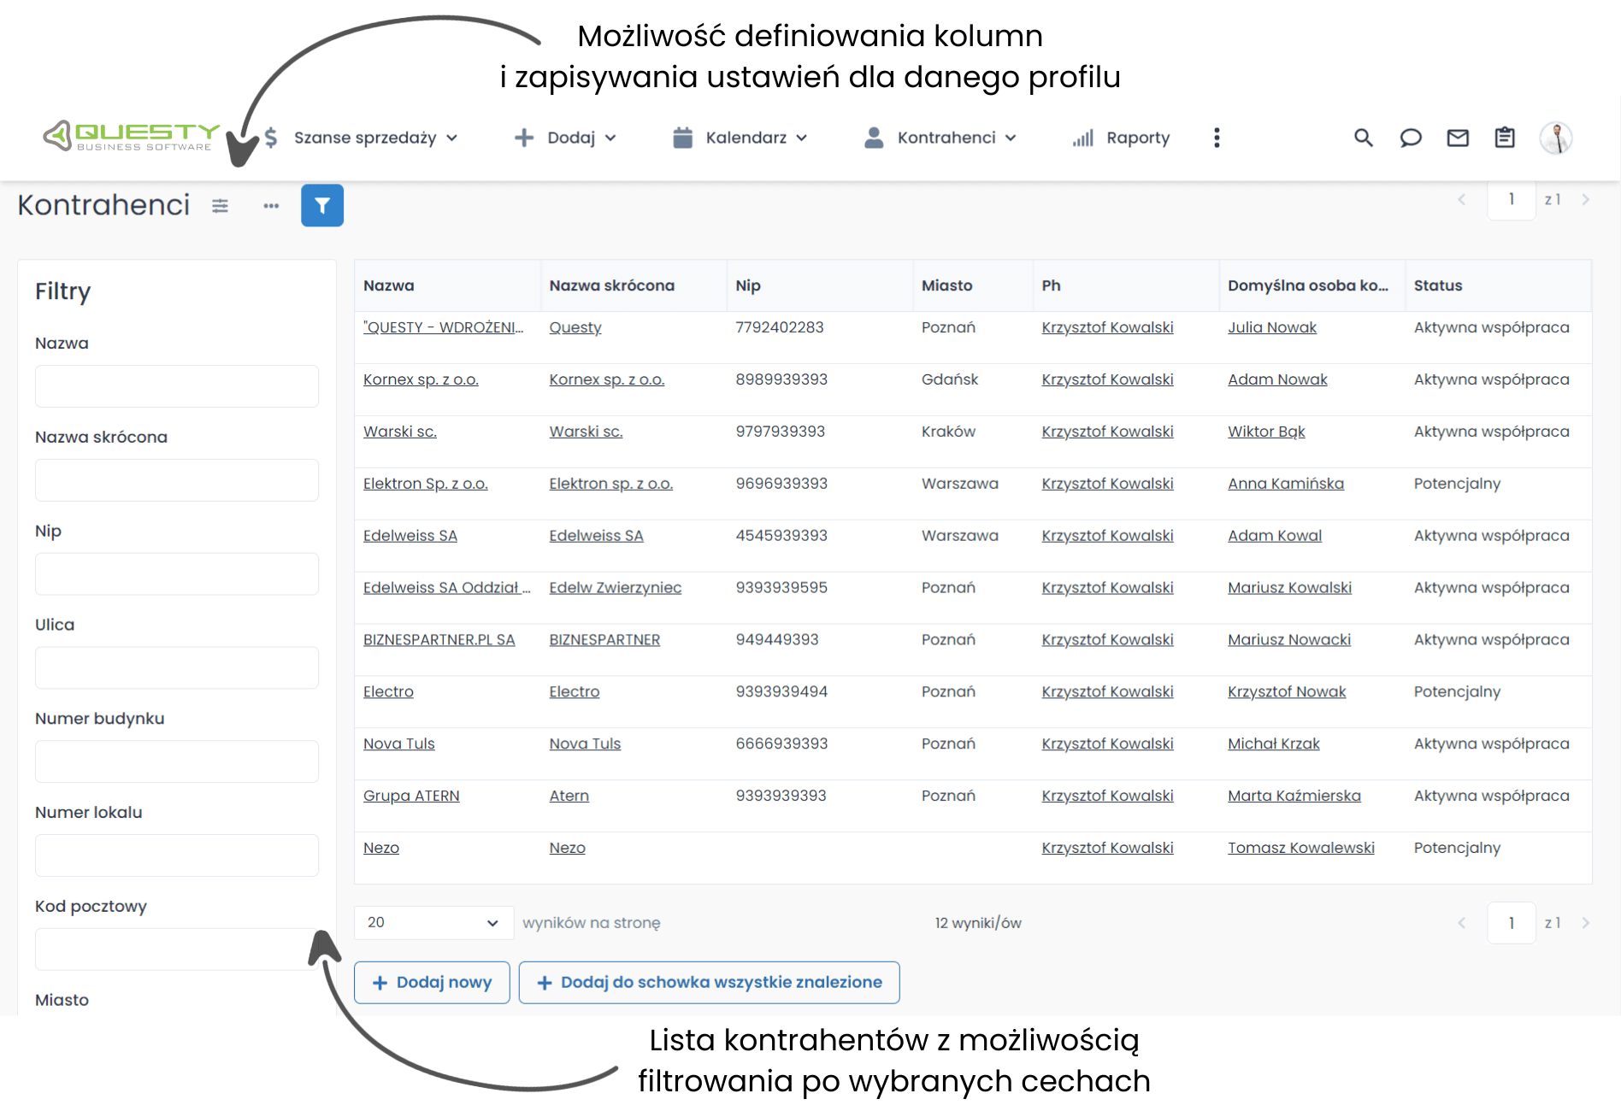This screenshot has height=1111, width=1621.
Task: Open column settings sliders icon beside Kontrahenci
Action: pos(220,206)
